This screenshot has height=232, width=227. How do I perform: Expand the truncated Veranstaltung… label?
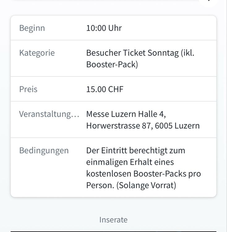(49, 114)
